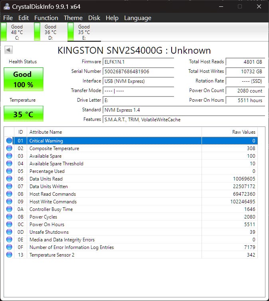Click the green health bar of drive D:
The width and height of the screenshot is (269, 301).
pyautogui.click(x=37, y=32)
